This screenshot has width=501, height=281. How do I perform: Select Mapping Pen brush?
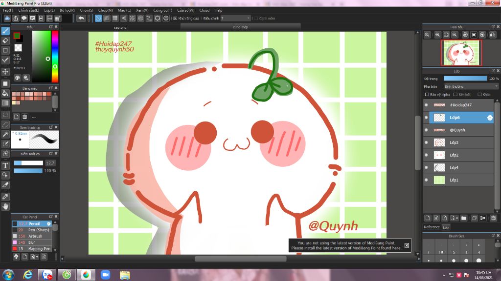(32, 249)
